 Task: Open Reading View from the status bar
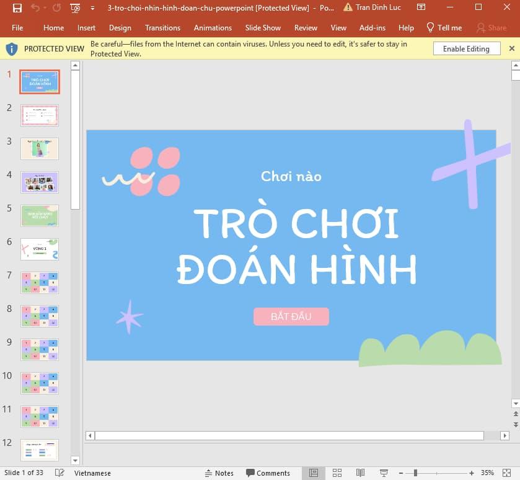click(x=360, y=473)
